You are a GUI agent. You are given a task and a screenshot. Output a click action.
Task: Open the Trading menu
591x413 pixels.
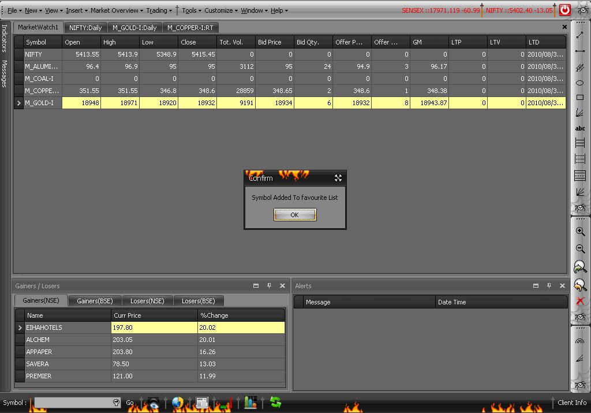pyautogui.click(x=159, y=10)
